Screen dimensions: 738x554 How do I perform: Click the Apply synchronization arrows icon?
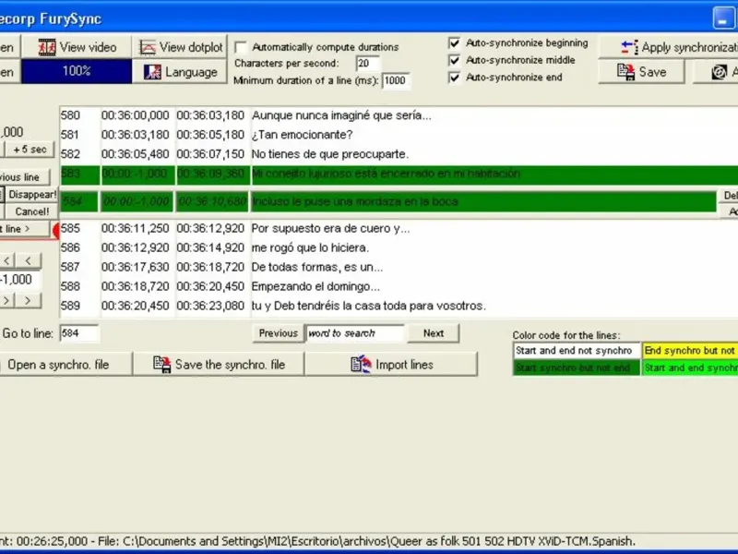pyautogui.click(x=630, y=47)
